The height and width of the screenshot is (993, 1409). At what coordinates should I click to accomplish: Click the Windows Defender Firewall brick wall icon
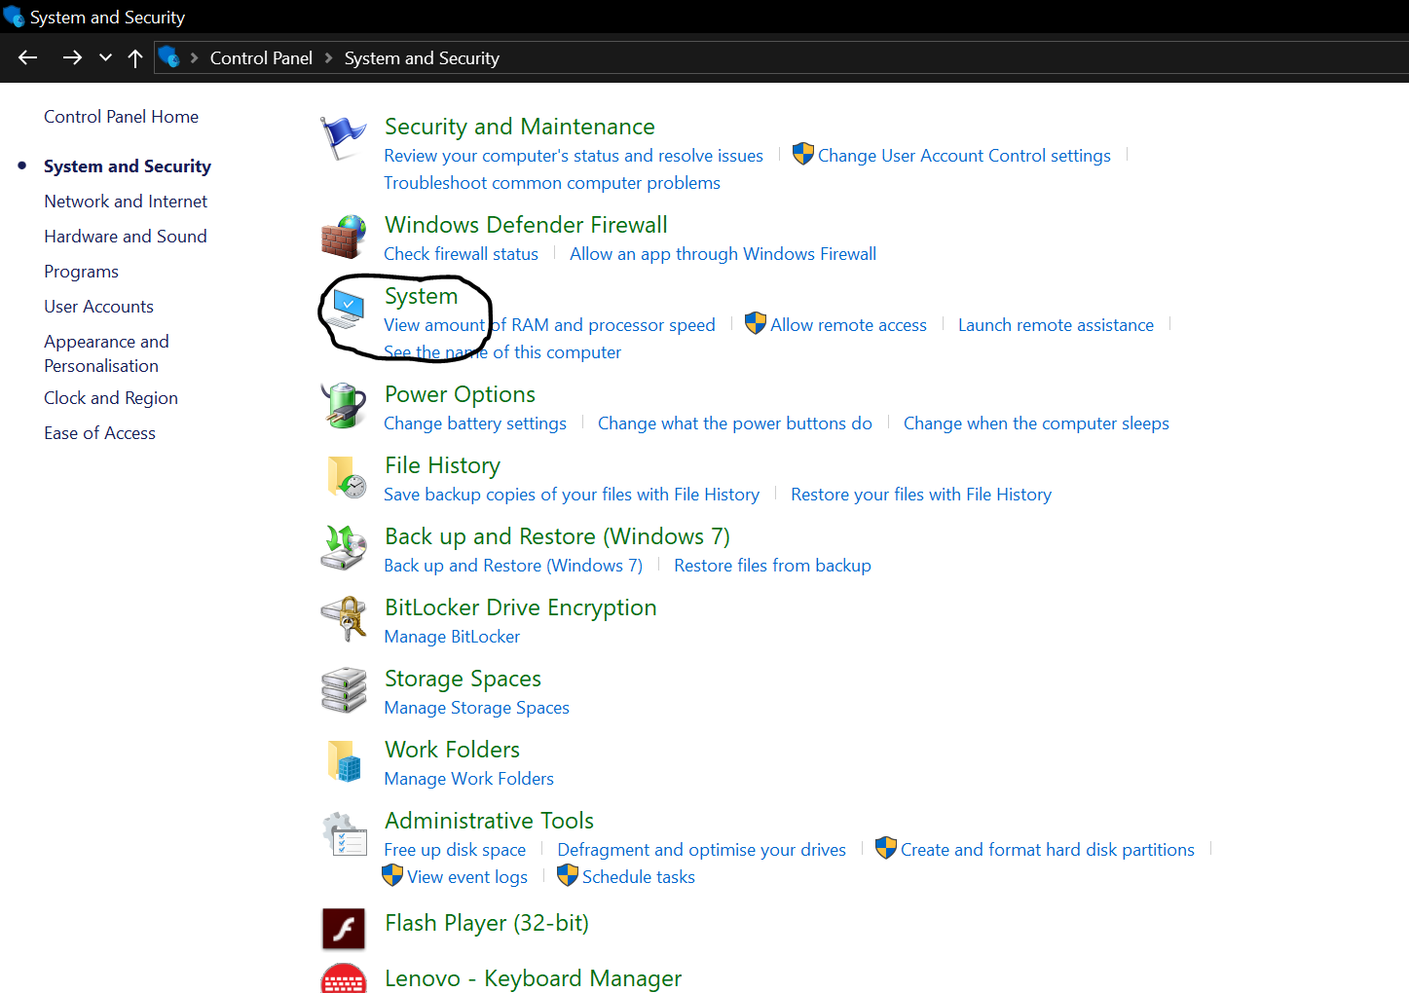[x=344, y=237]
